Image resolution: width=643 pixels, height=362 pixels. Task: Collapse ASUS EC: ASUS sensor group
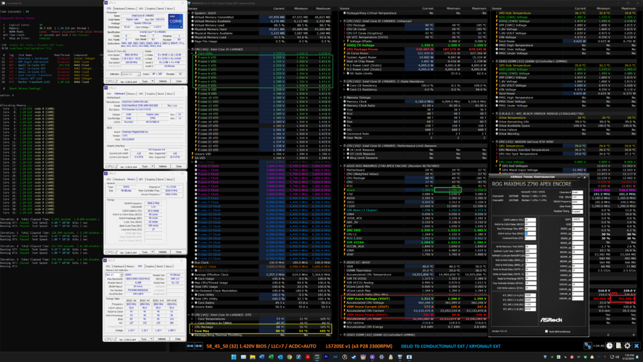click(341, 262)
